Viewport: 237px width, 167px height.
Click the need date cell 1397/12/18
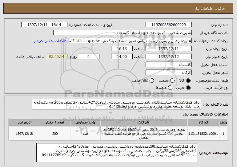coord(24,134)
